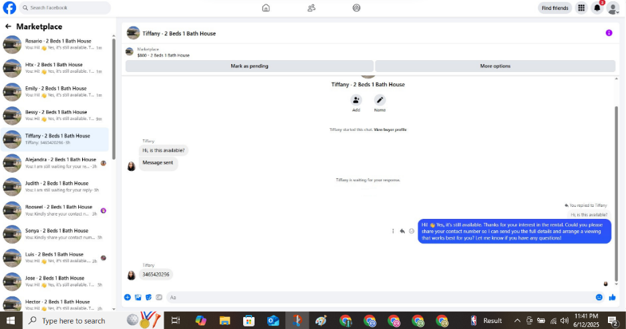Open the emoji picker in message box
Screen dimensions: 626x329
[x=599, y=297]
